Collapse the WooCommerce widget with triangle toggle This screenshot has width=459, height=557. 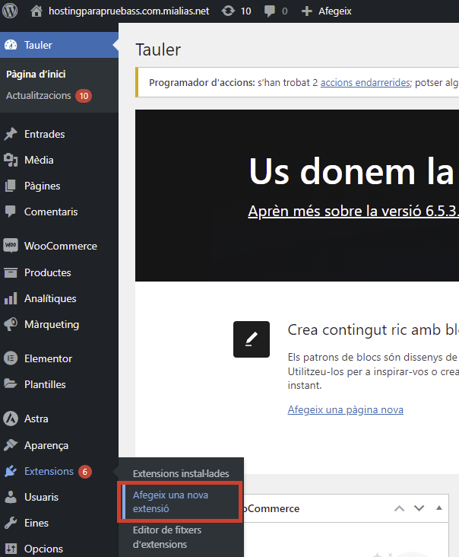pyautogui.click(x=438, y=508)
